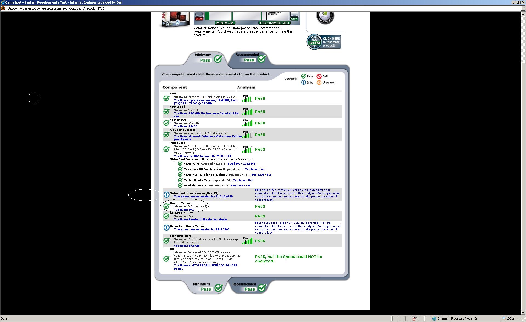Click the Free Disk Space Min signal-bars icon
The image size is (526, 322).
(247, 241)
